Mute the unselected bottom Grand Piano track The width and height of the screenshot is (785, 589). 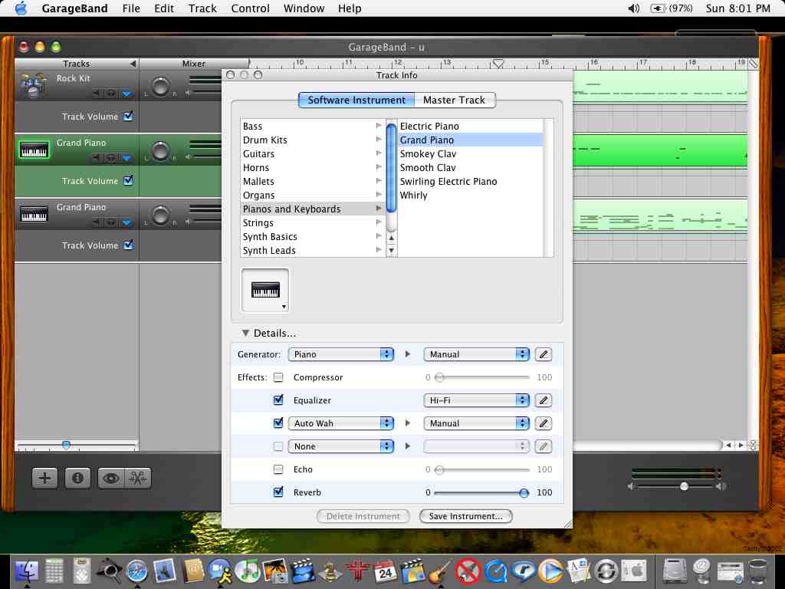point(97,222)
